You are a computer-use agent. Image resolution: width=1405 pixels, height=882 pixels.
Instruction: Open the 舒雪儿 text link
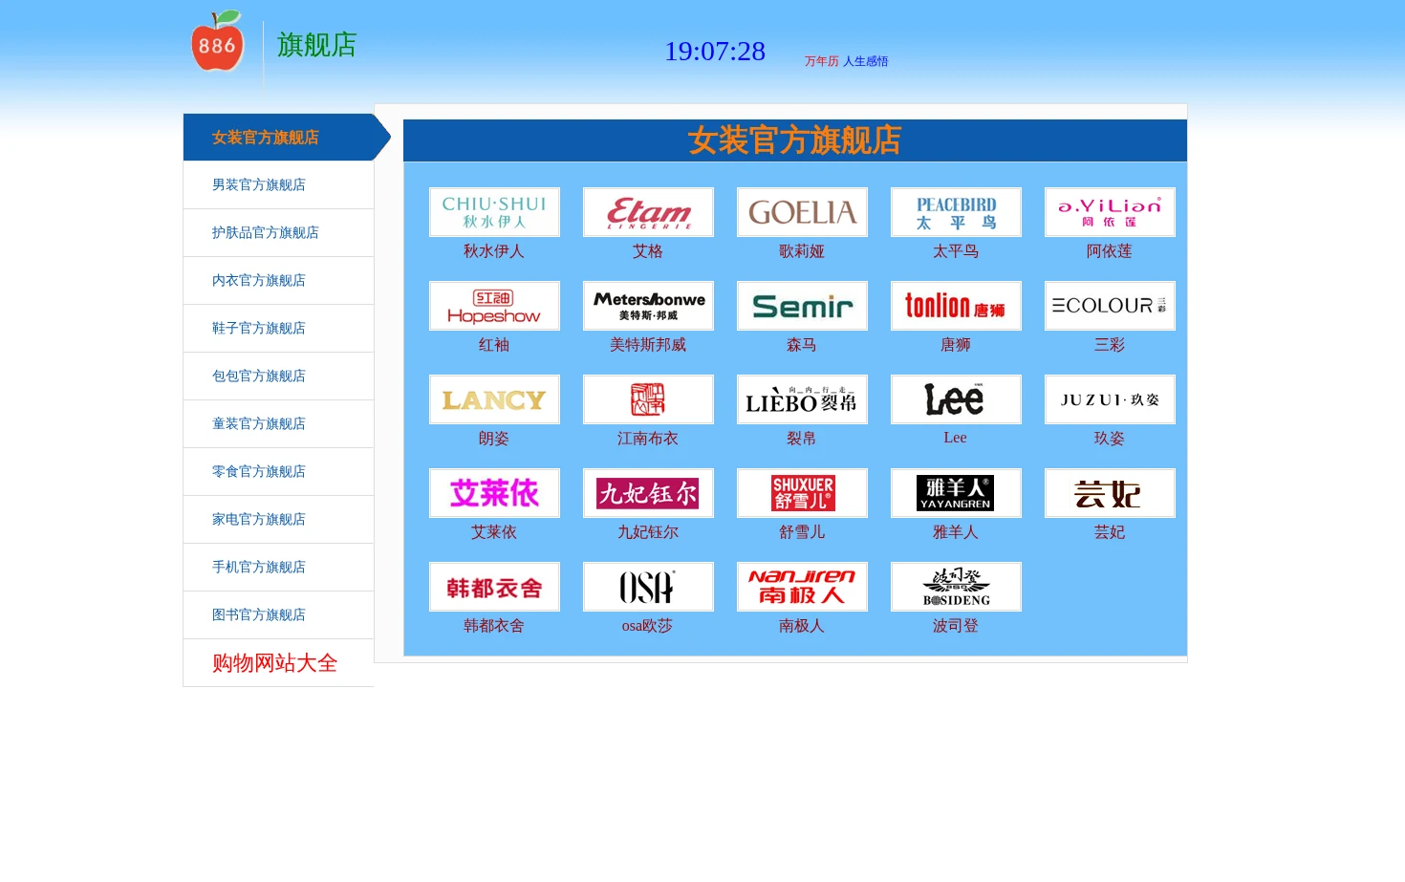click(802, 532)
